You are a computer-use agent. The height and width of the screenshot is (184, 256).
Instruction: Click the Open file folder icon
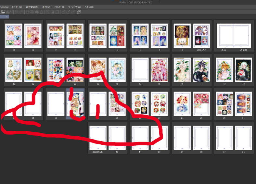coord(3,12)
